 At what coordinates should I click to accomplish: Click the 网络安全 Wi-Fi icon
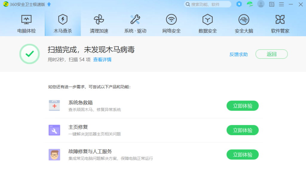[x=171, y=19]
